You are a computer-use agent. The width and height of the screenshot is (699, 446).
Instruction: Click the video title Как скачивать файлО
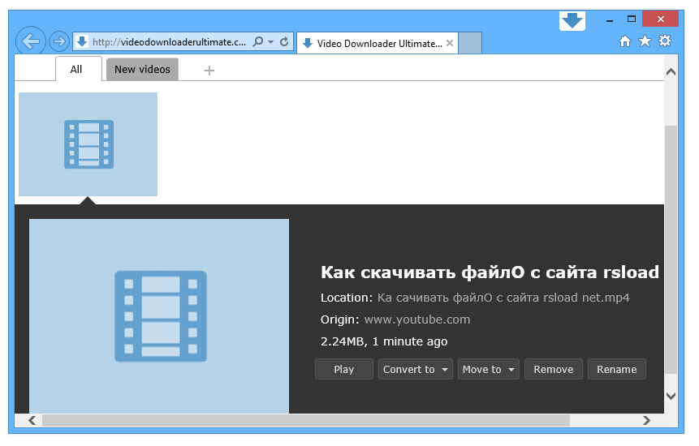click(490, 272)
